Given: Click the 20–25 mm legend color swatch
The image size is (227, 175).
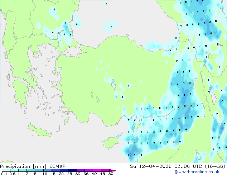Looking at the screenshot, I should (64, 170).
